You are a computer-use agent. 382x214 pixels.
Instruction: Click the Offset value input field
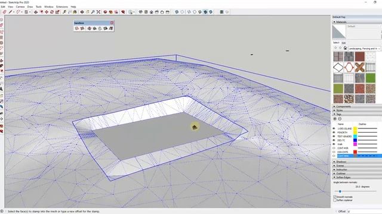(x=365, y=212)
